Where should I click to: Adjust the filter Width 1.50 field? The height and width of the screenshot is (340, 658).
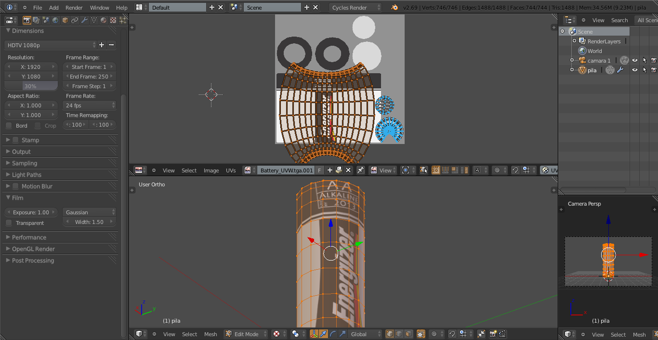coord(90,222)
